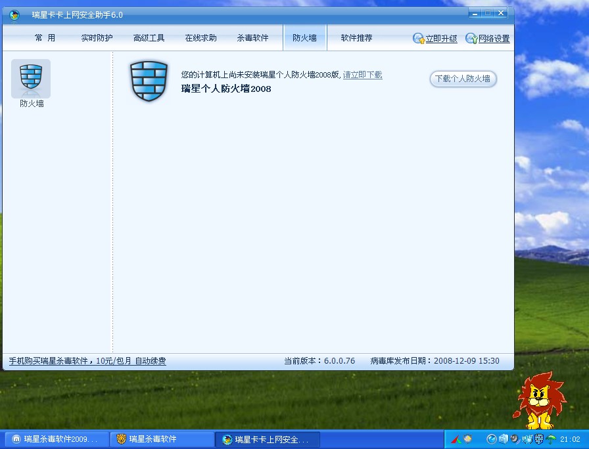This screenshot has height=449, width=589.
Task: Close the Rising Kaka window
Action: click(501, 14)
